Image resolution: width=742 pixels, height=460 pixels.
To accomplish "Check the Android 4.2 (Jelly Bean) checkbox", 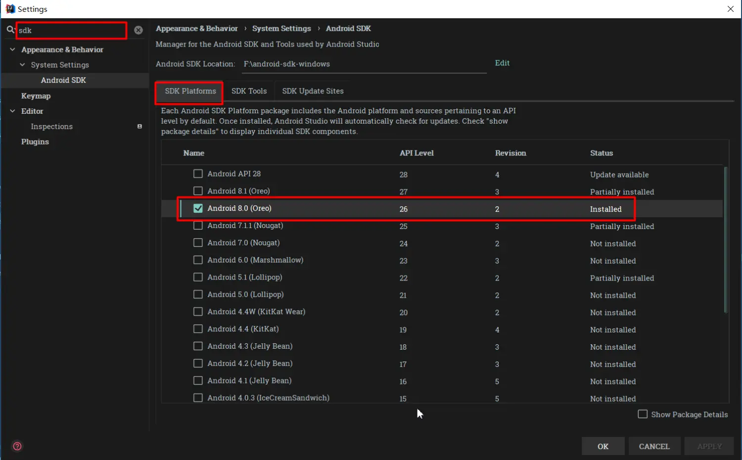I will click(198, 364).
